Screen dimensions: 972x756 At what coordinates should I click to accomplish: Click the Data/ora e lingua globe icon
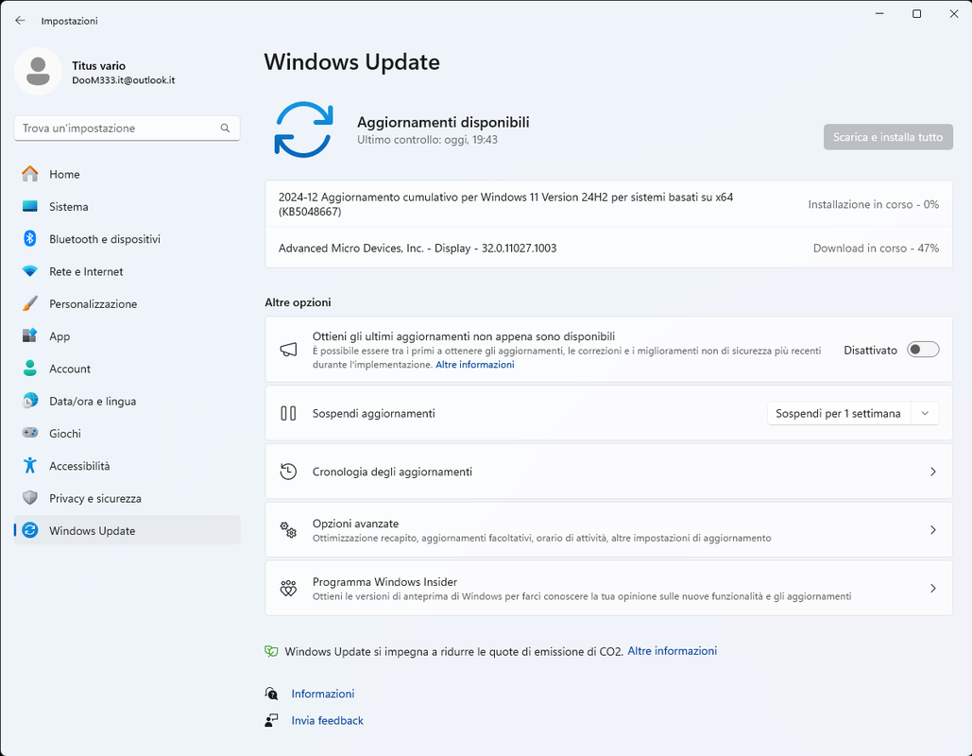coord(30,401)
